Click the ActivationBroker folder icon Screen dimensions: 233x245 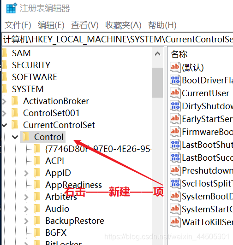[x=15, y=101]
